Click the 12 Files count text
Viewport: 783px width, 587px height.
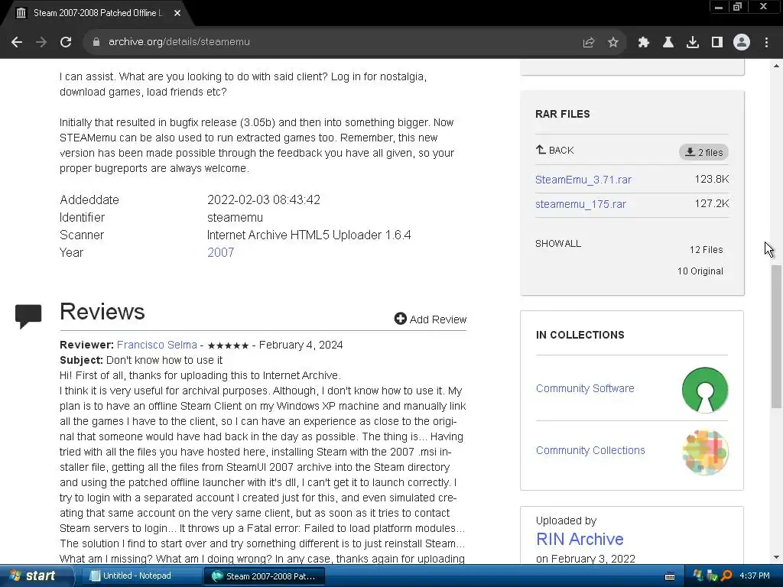pos(706,250)
